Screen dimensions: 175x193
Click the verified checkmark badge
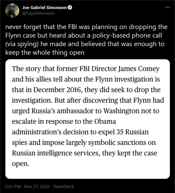(x=70, y=8)
